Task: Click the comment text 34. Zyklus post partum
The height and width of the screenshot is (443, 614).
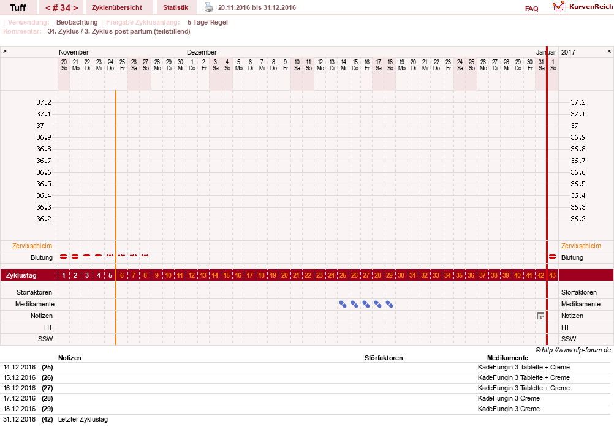Action: coord(119,31)
